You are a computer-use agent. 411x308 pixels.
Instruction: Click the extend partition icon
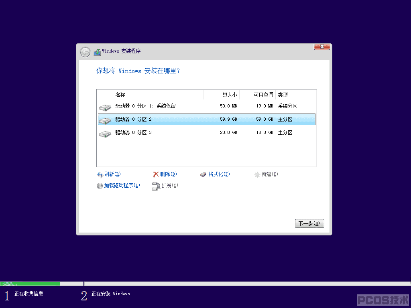tap(156, 186)
